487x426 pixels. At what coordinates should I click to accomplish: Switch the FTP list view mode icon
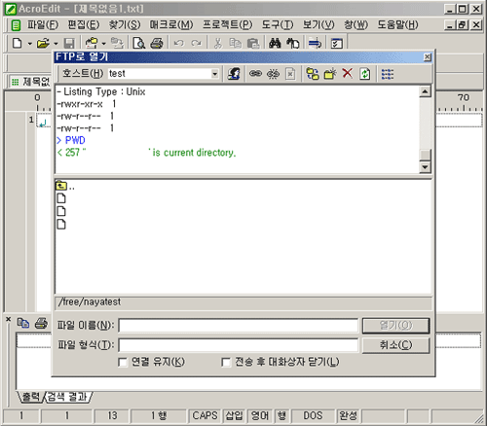388,74
